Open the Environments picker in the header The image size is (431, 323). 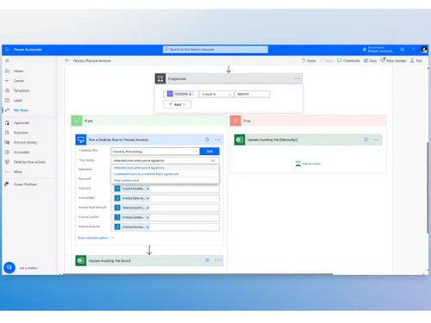point(378,49)
